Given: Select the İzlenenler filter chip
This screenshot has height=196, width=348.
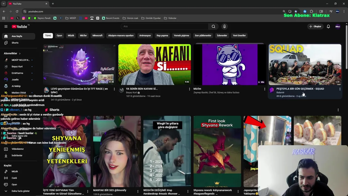Looking at the screenshot, I should (222, 35).
